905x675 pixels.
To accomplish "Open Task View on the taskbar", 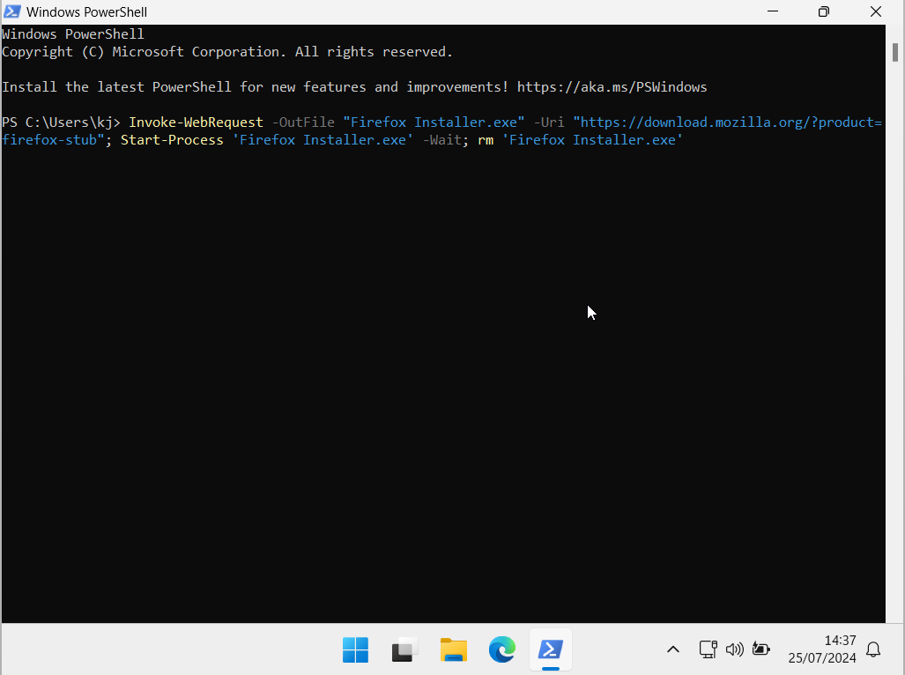I will [x=404, y=650].
